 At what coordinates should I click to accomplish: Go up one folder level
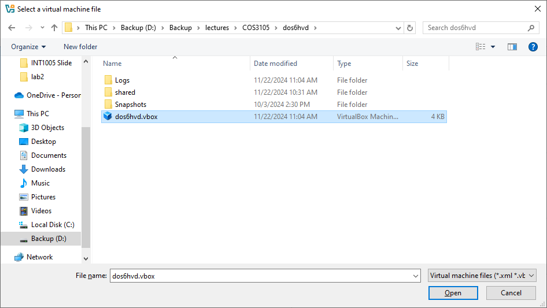coord(54,28)
